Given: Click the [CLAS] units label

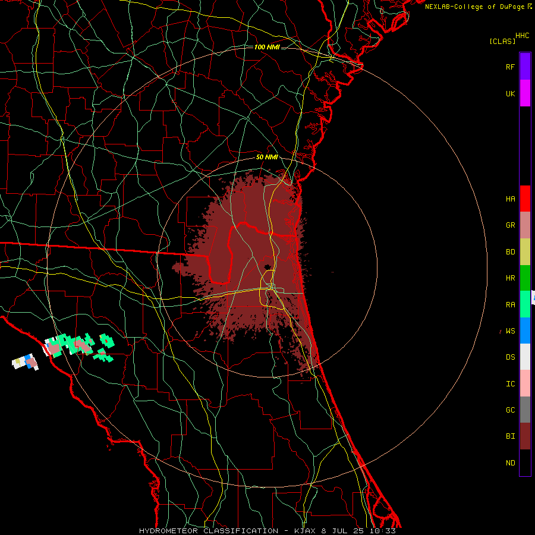Looking at the screenshot, I should click(502, 41).
